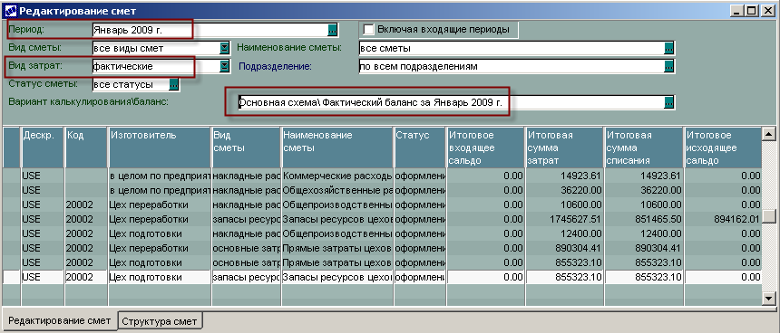780x333 pixels.
Task: Click the 'Изготовитель' column header
Action: tap(160, 147)
